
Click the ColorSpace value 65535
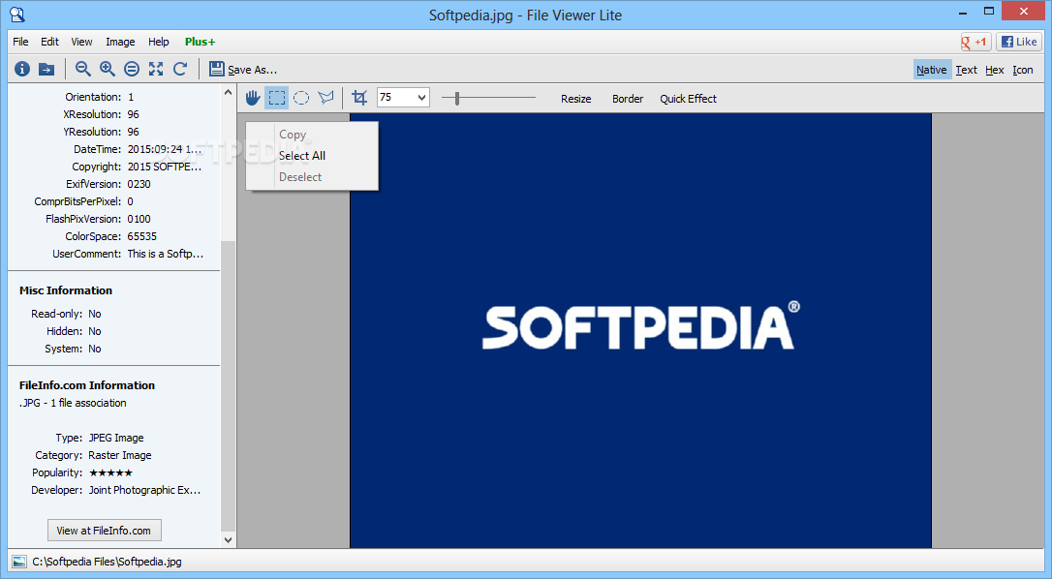click(x=141, y=236)
